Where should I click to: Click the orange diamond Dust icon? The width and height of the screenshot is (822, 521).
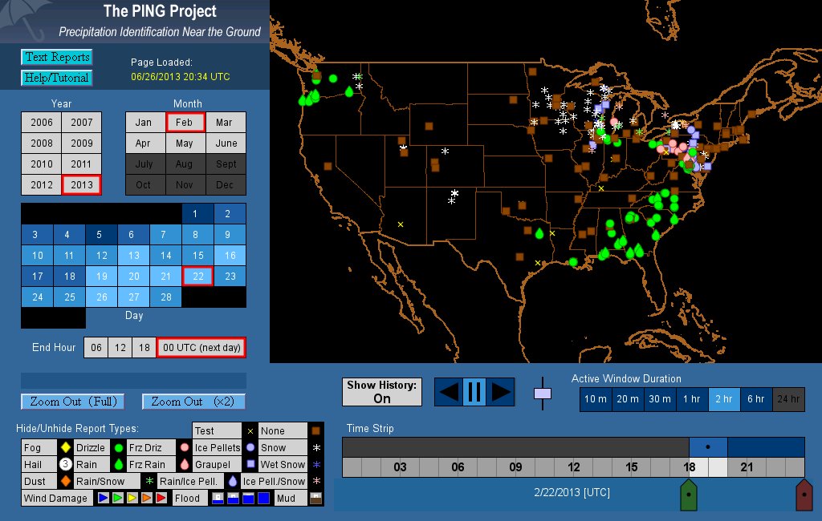(65, 481)
